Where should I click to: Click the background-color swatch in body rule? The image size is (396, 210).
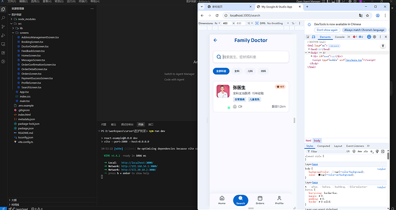333,172
